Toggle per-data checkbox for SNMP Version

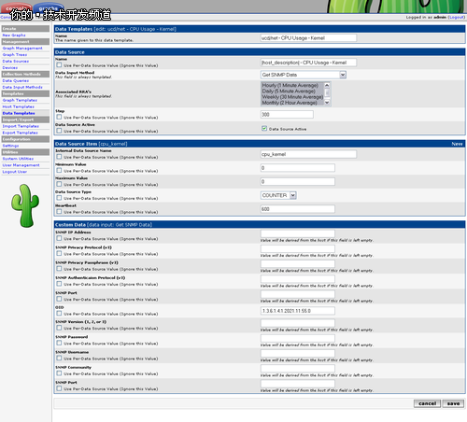[x=59, y=328]
